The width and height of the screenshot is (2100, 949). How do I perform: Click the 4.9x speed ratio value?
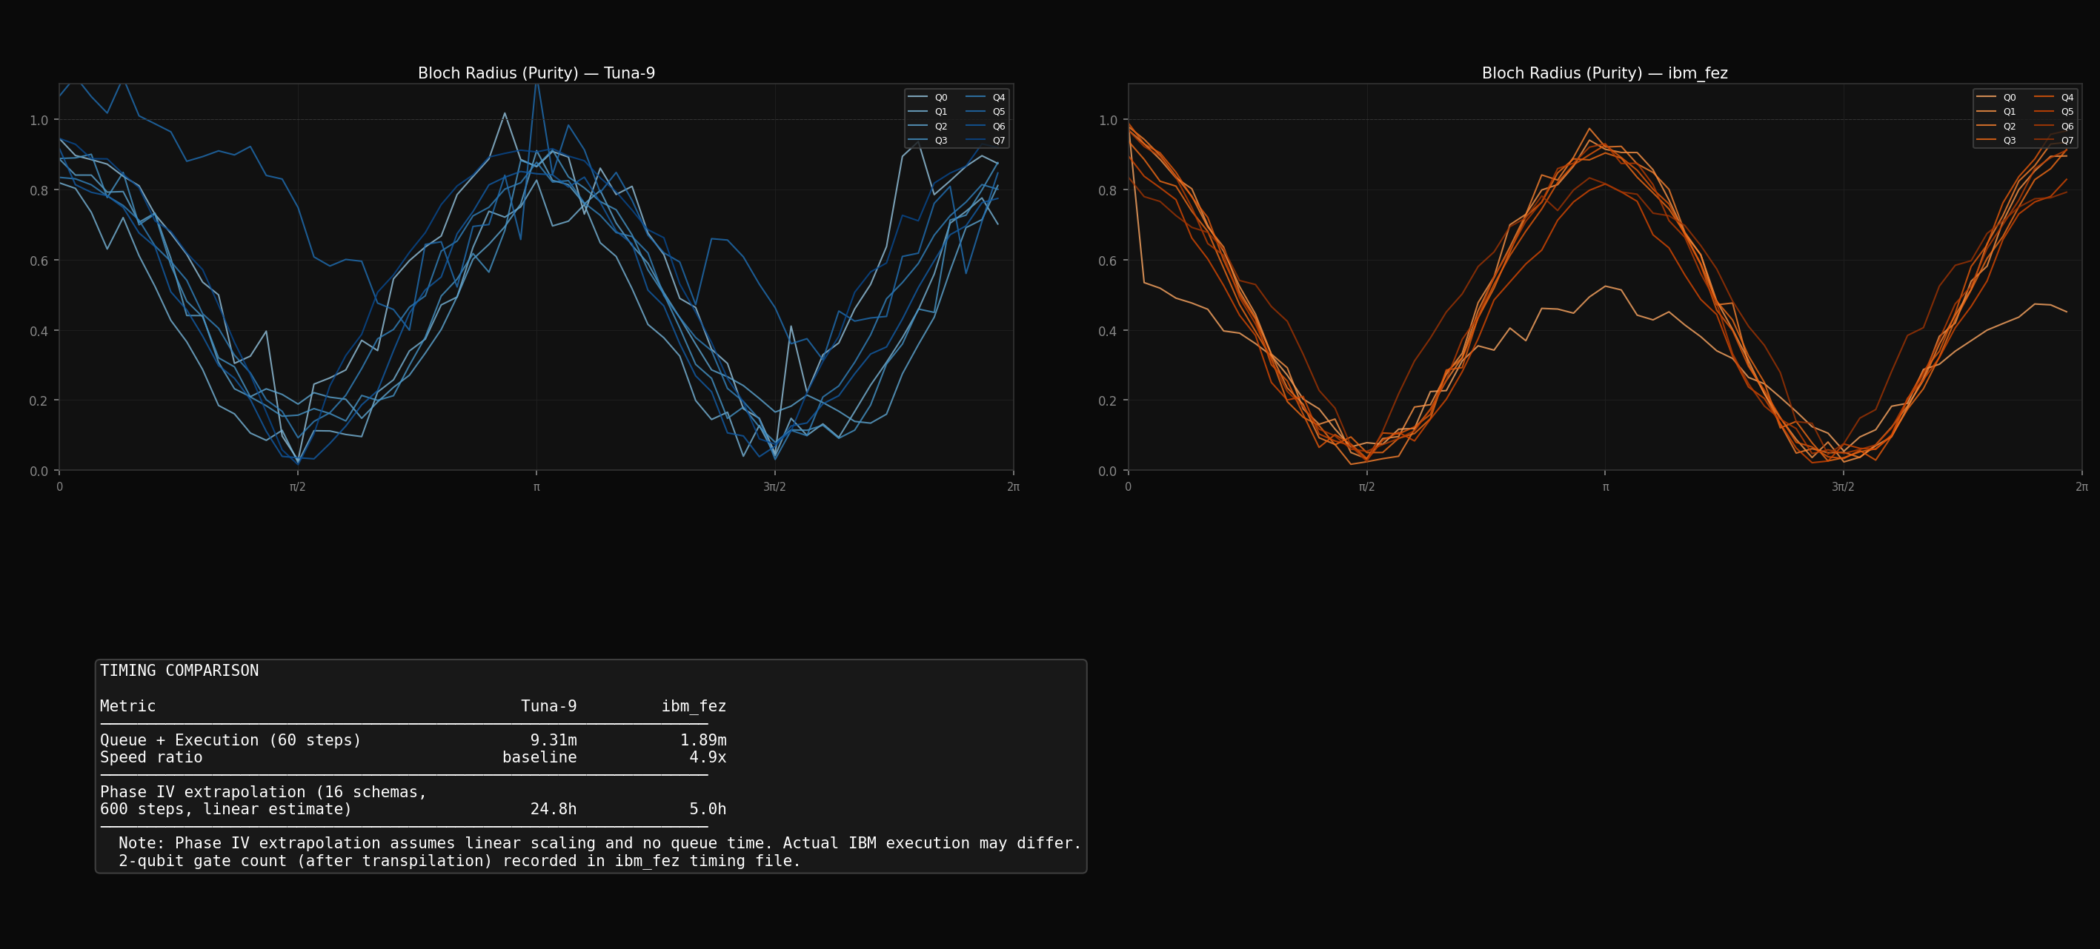click(707, 757)
